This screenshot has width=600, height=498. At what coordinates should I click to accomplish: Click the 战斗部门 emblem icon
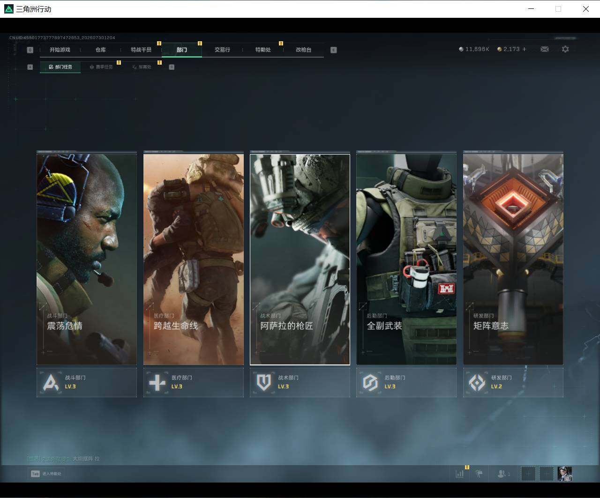[x=51, y=382]
